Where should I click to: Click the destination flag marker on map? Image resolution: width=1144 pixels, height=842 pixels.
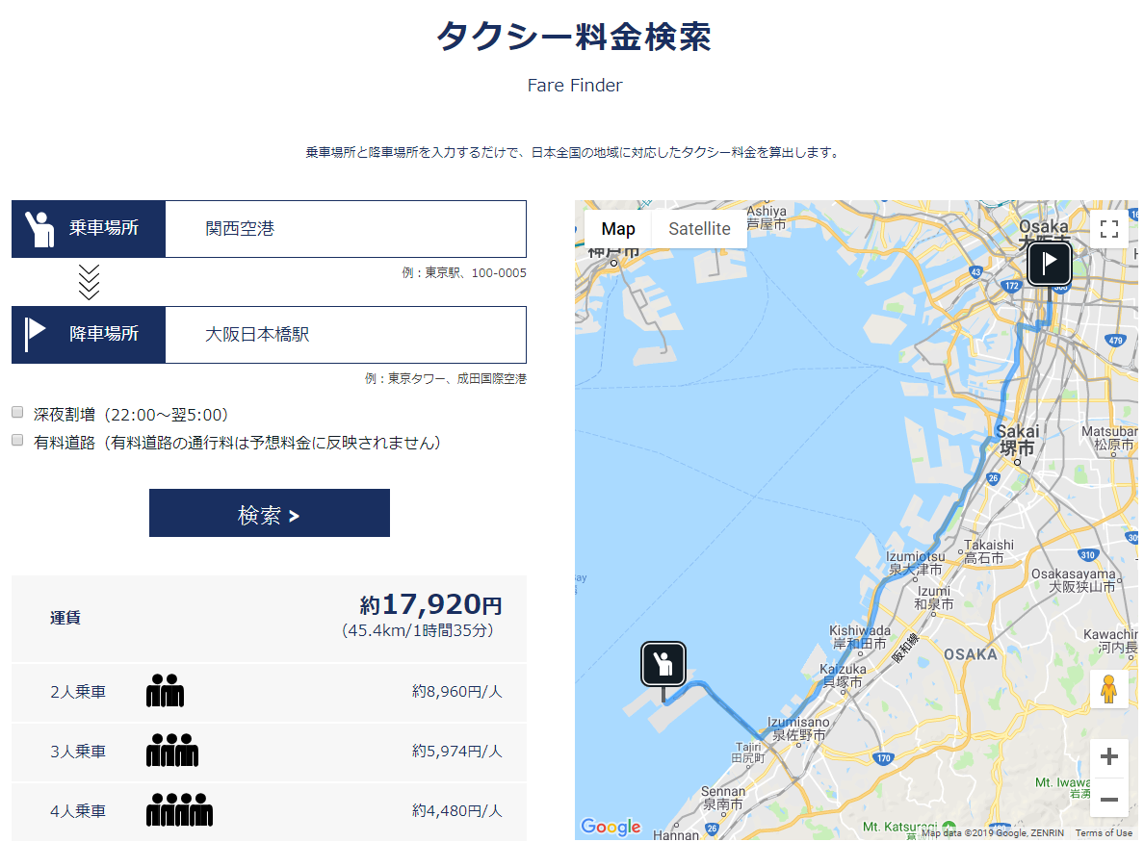[x=1050, y=263]
